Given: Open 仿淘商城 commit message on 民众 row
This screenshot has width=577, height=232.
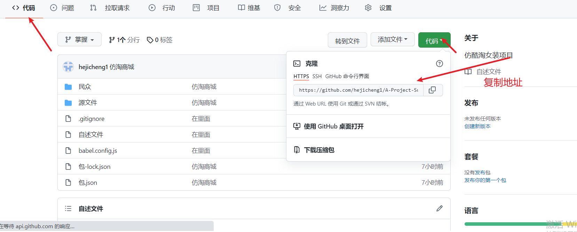Looking at the screenshot, I should tap(204, 86).
